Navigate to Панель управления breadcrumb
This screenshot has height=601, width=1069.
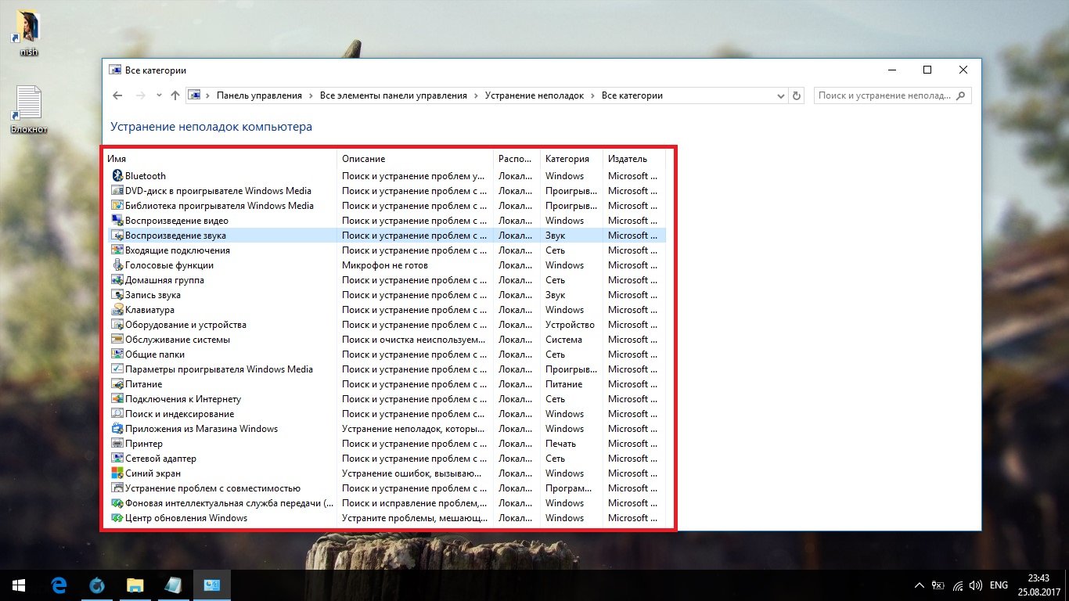coord(259,95)
